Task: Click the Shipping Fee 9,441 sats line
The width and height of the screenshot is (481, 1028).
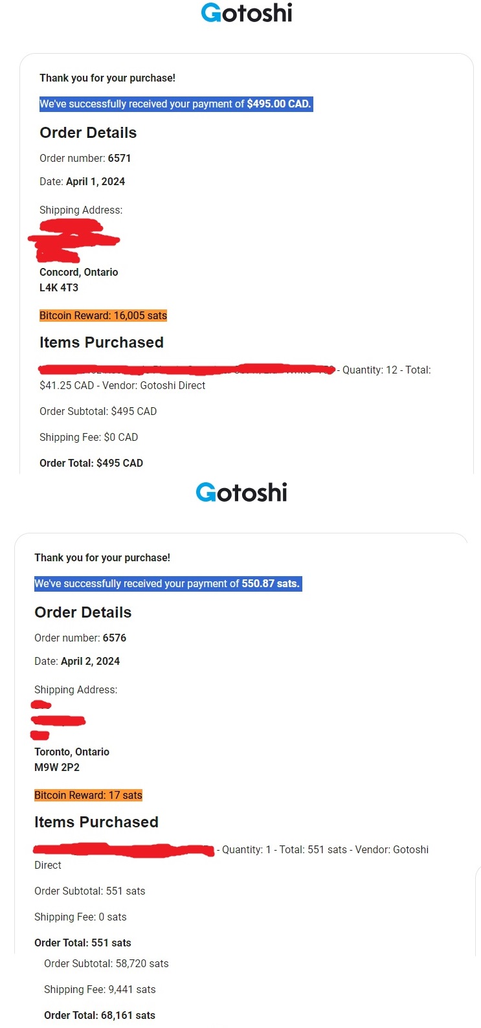Action: tap(100, 989)
